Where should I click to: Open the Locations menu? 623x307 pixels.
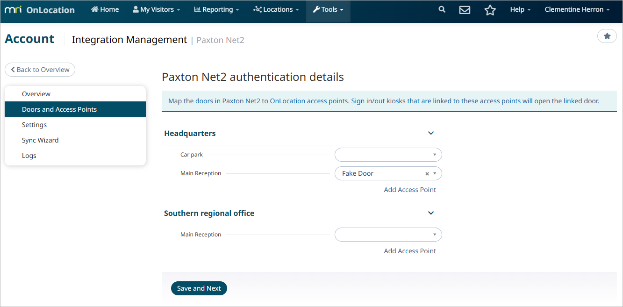tap(276, 9)
